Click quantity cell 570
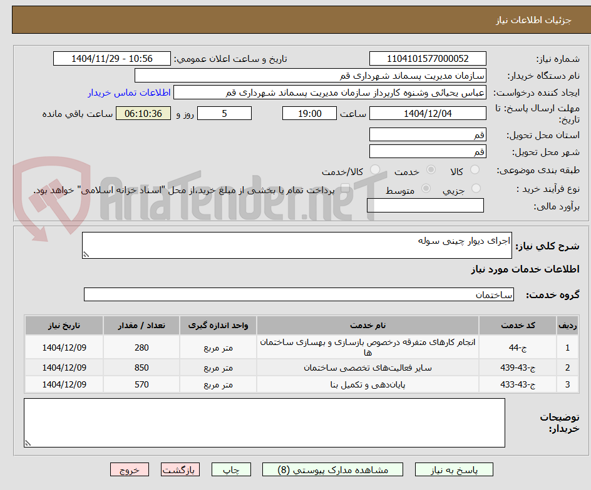 point(141,384)
